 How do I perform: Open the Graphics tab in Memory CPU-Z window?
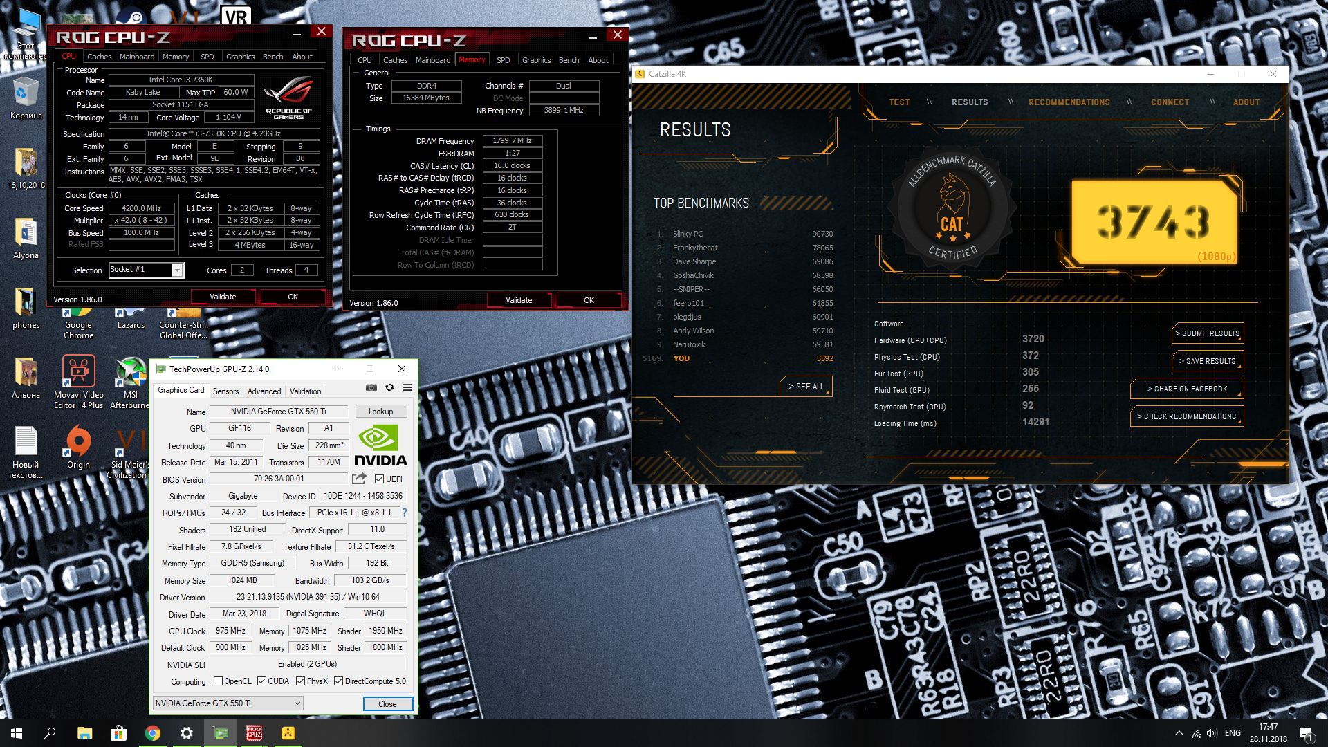(x=536, y=60)
